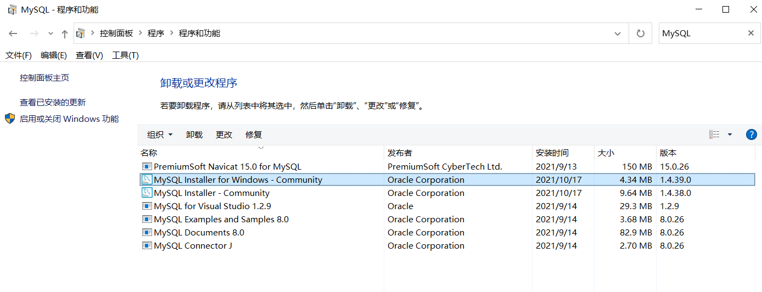Select MySQL Installer for Windows - Community entry
Screen dimensions: 762x292
click(x=238, y=179)
